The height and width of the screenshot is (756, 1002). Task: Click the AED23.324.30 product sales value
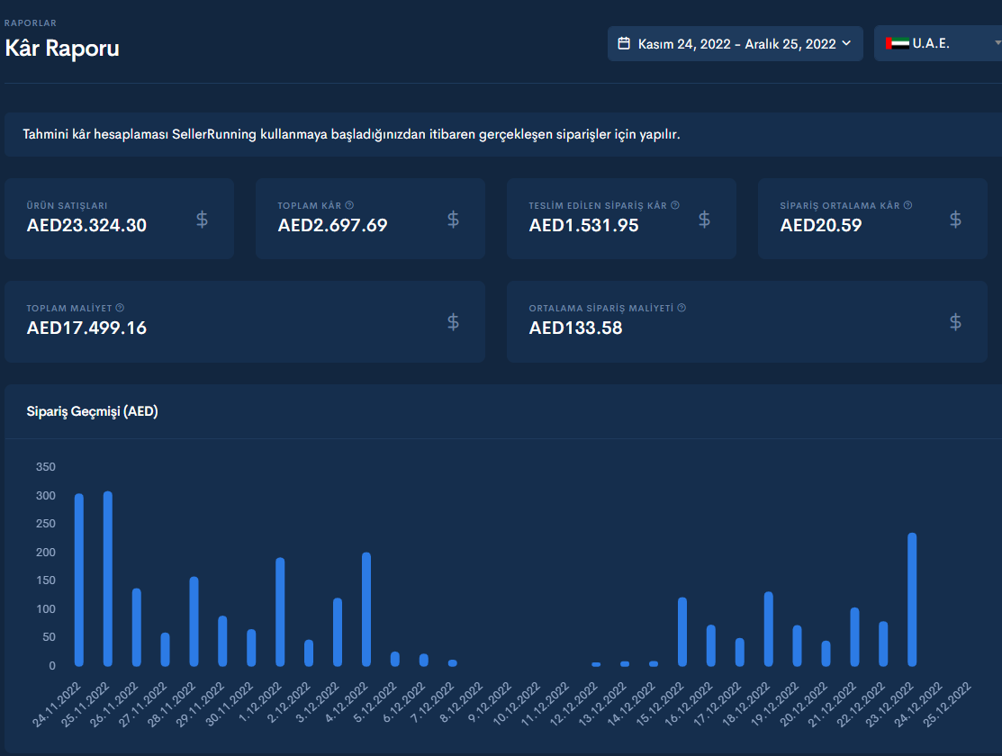point(87,225)
